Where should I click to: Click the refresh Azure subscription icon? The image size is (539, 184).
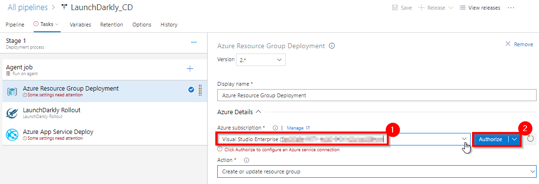[530, 139]
